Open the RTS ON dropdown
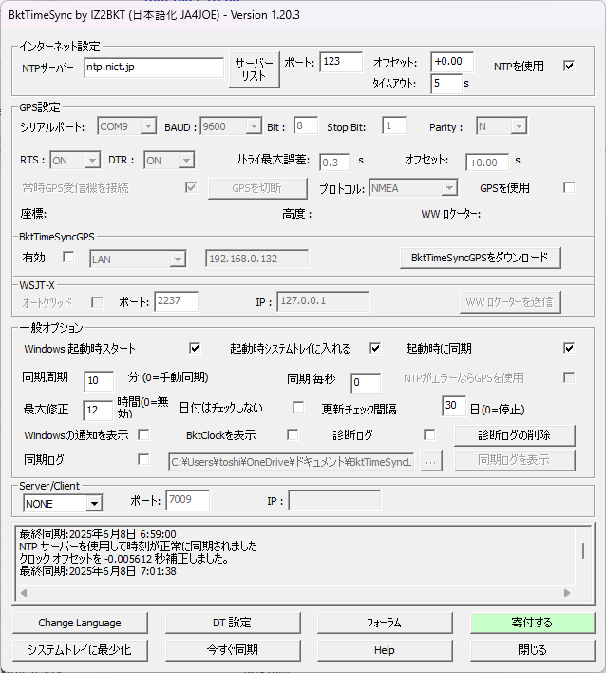Image resolution: width=606 pixels, height=673 pixels. coord(75,161)
